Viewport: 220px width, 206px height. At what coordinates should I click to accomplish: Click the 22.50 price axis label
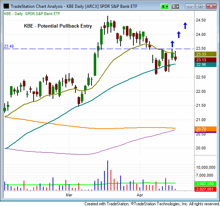click(201, 77)
